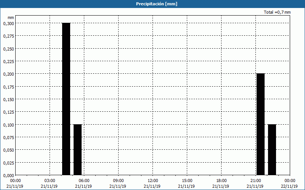305x190 pixels.
Task: Click the 0,175 y-axis label
Action: click(8, 87)
